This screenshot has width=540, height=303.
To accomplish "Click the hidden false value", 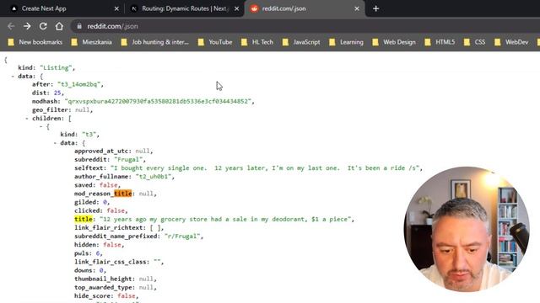I will (x=112, y=245).
